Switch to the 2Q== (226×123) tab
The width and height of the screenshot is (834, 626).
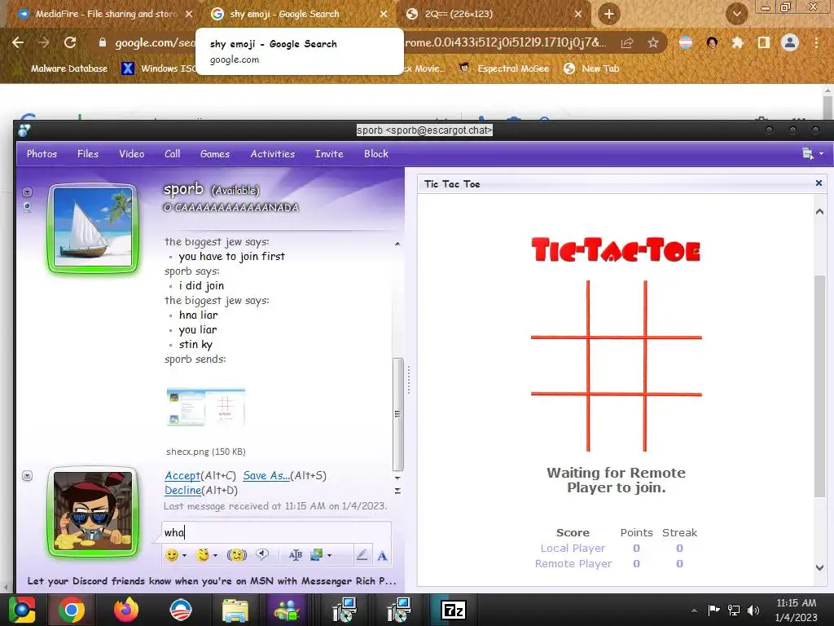494,14
